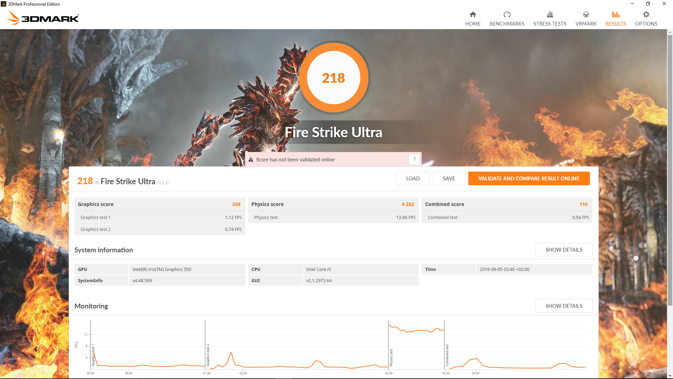This screenshot has width=673, height=379.
Task: Load a saved benchmark result
Action: (x=413, y=178)
